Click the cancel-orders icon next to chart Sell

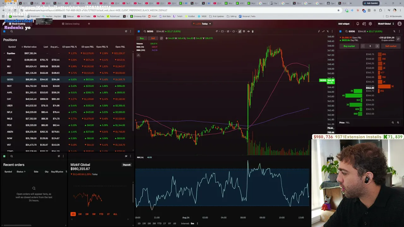[161, 38]
